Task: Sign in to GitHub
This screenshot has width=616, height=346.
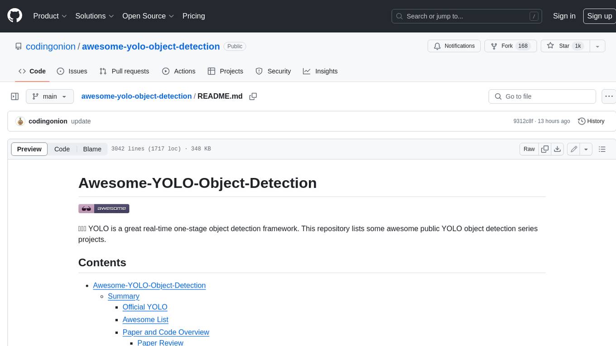Action: tap(564, 16)
